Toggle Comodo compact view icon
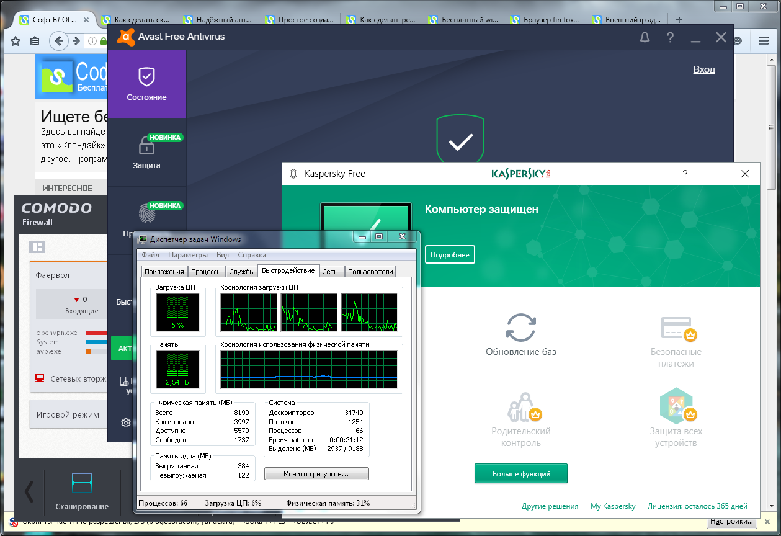This screenshot has width=781, height=536. click(37, 247)
